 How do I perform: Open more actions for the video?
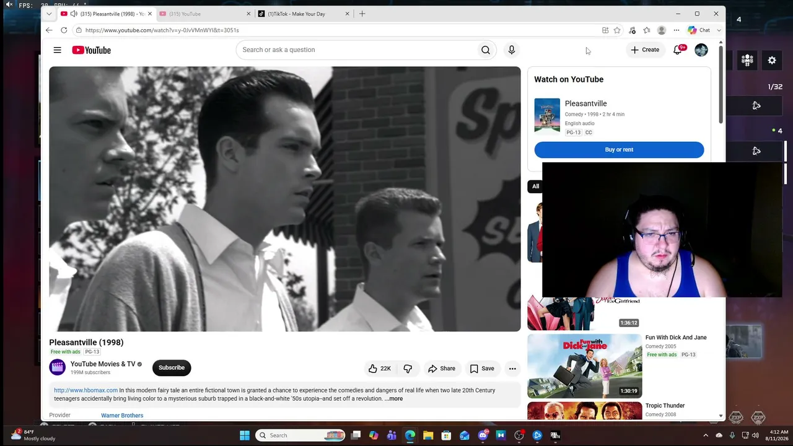pyautogui.click(x=512, y=369)
